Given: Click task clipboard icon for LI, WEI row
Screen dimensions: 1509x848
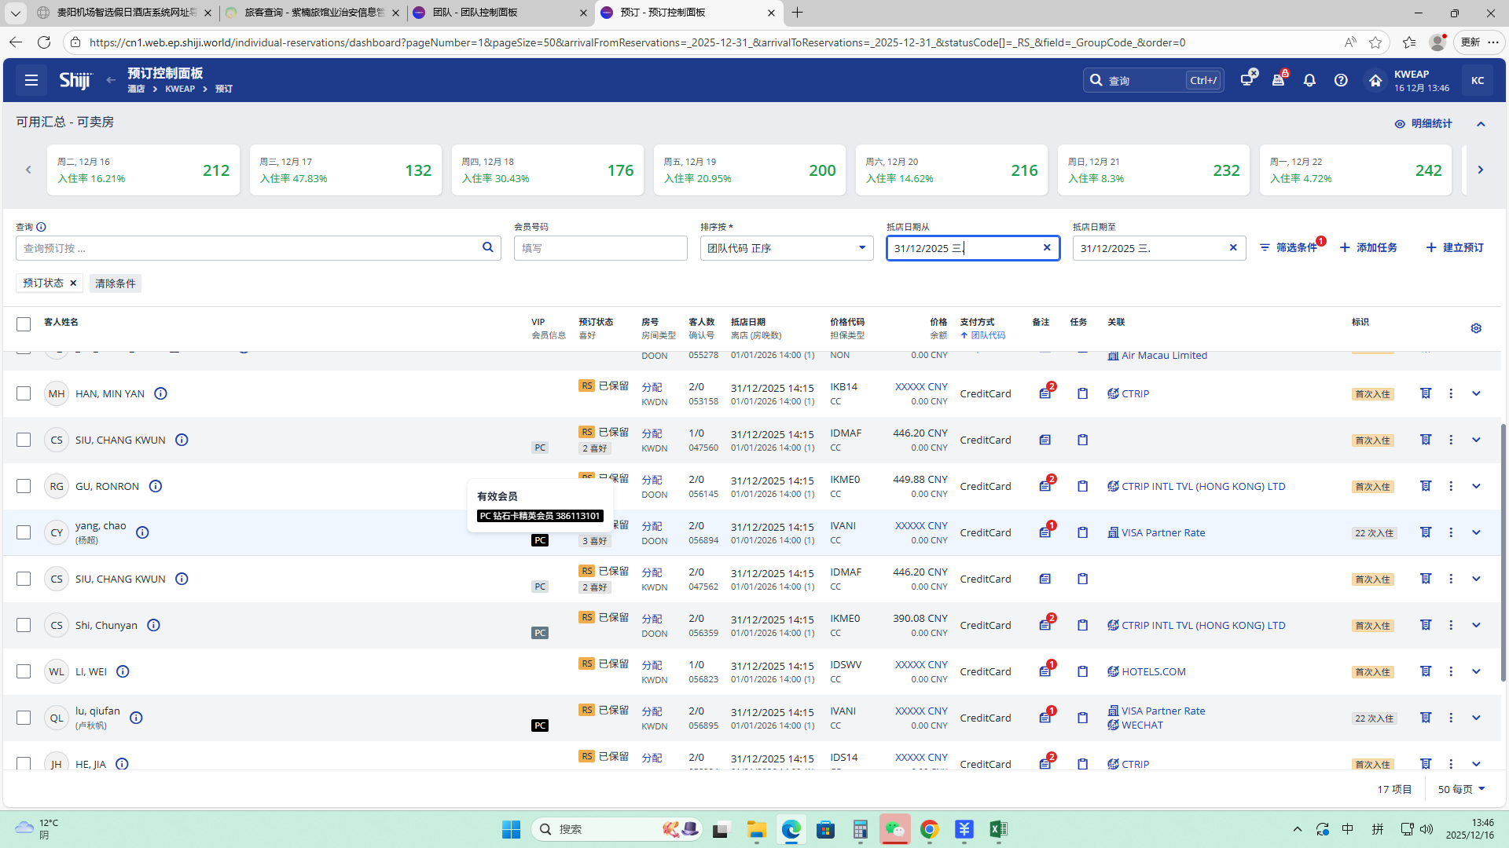Looking at the screenshot, I should pyautogui.click(x=1082, y=671).
